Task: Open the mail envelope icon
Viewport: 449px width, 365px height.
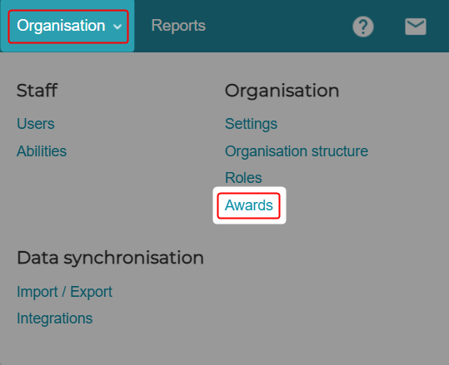Action: 416,27
